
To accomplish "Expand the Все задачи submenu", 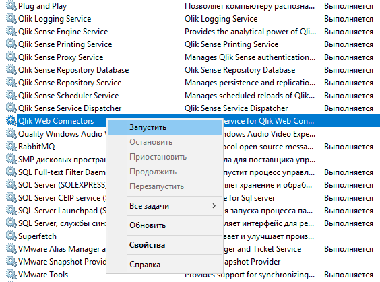I will (164, 206).
